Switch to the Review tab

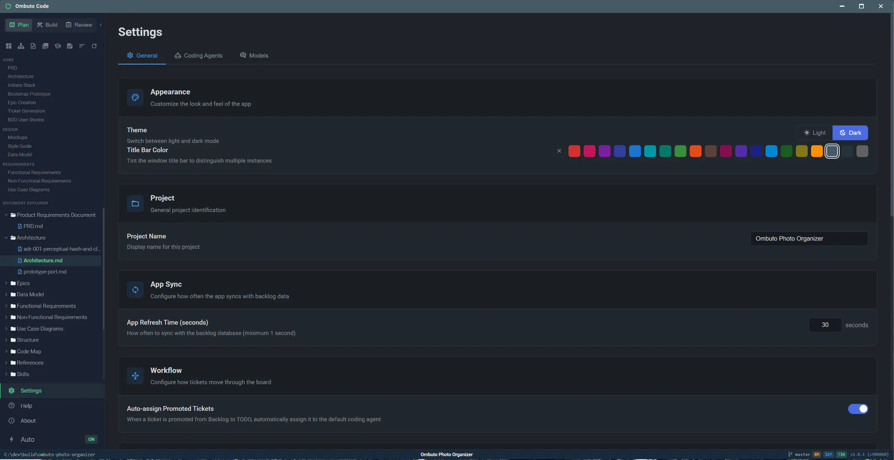point(79,25)
